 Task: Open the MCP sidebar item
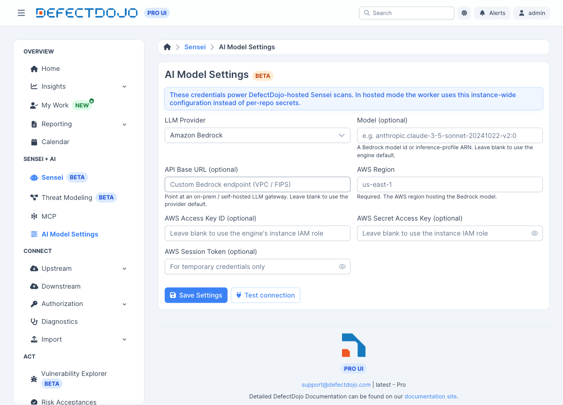pyautogui.click(x=79, y=216)
